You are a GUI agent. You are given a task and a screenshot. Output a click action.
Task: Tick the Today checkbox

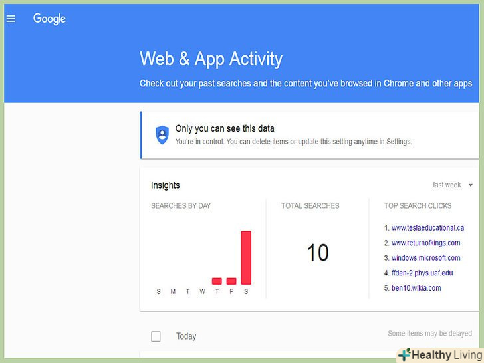click(156, 336)
